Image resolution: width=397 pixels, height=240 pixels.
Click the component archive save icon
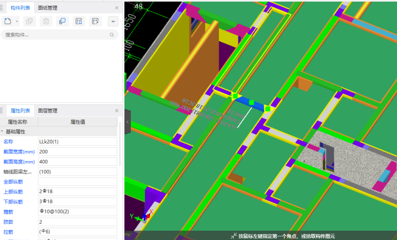coord(79,21)
